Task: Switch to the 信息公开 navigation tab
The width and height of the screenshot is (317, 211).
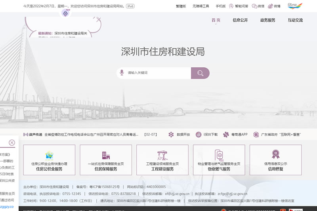Action: pos(240,20)
